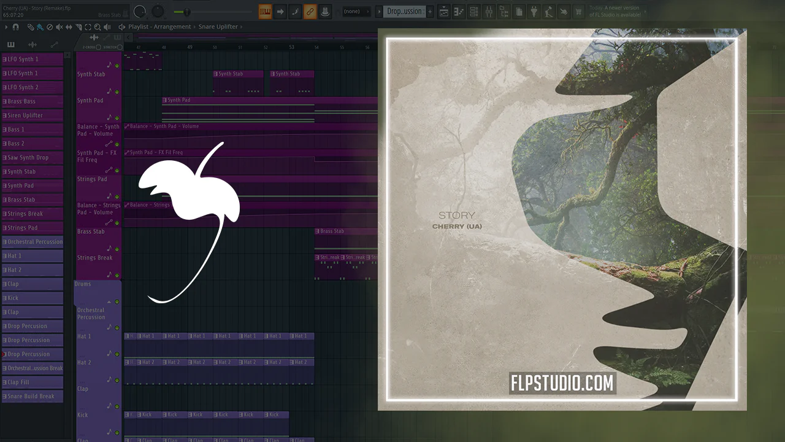
Task: Open the Snare Uplifter breadcrumb
Action: point(218,27)
